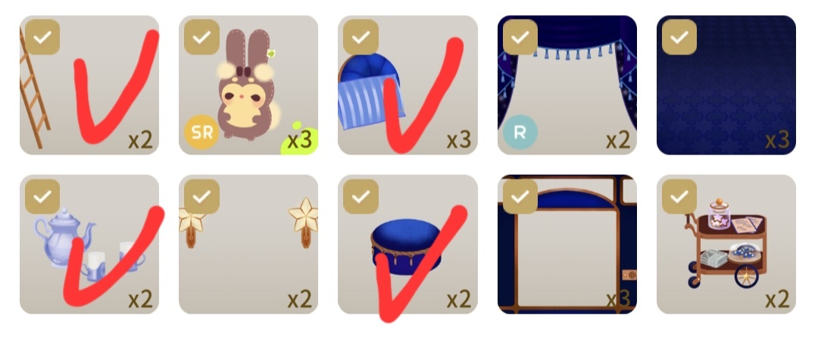This screenshot has width=818, height=340.
Task: Uncheck the dark blue wallpaper checkbox
Action: (x=679, y=37)
